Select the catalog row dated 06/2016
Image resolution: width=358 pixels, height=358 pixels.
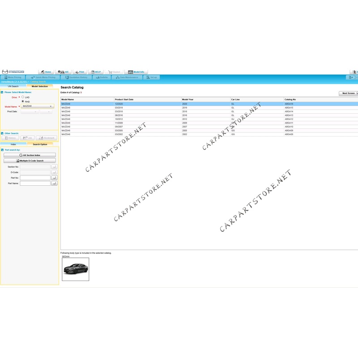point(209,115)
